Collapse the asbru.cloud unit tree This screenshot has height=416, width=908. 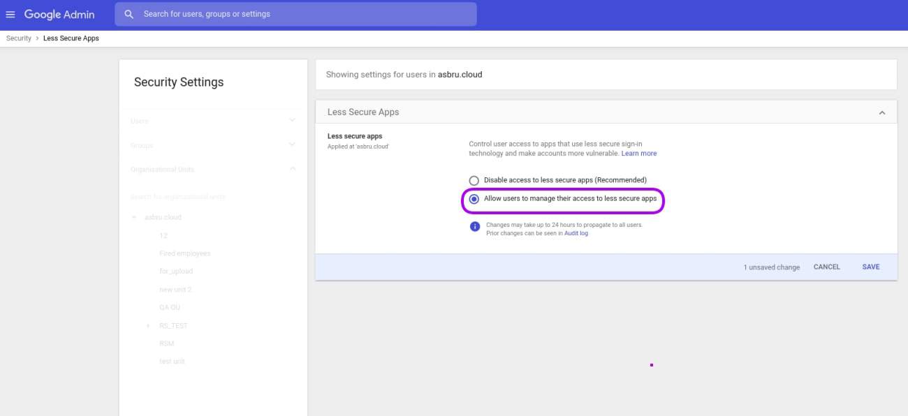pos(134,217)
